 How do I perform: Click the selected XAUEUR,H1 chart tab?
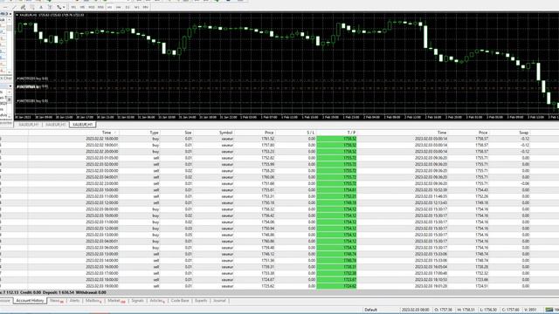click(x=82, y=125)
